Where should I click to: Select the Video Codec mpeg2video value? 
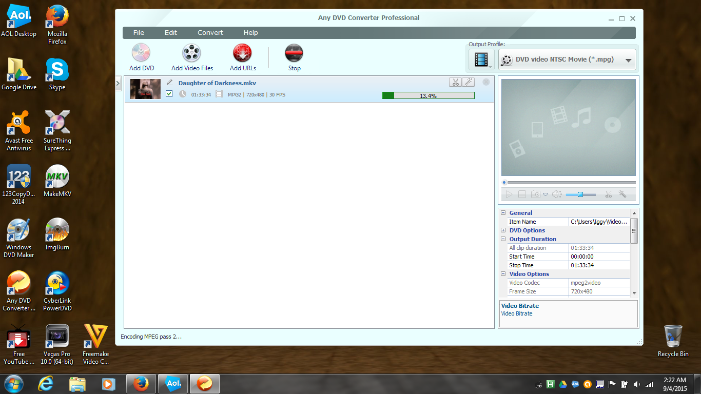(x=599, y=283)
